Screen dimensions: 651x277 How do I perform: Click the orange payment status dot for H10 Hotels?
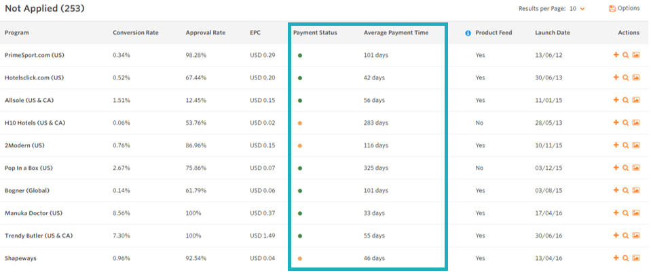click(x=299, y=123)
